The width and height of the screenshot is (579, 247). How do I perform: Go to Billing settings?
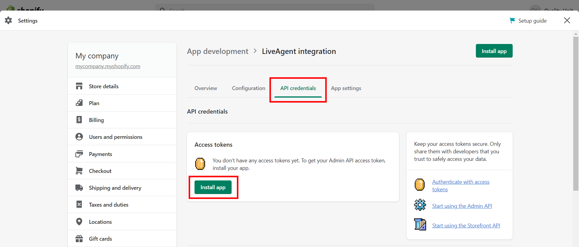point(122,120)
